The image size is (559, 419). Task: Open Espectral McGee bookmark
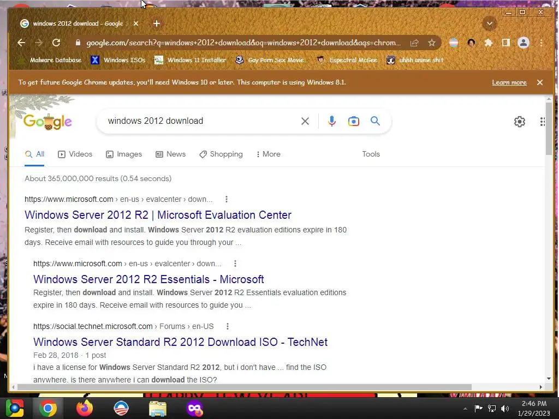(x=347, y=60)
